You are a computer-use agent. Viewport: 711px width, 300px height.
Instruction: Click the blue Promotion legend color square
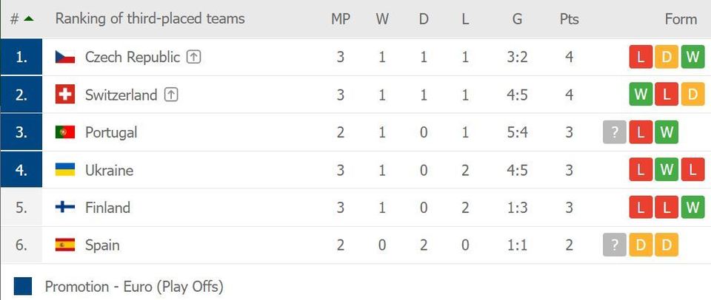pyautogui.click(x=23, y=286)
